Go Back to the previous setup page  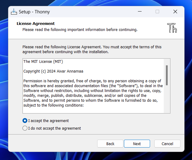click(x=110, y=144)
